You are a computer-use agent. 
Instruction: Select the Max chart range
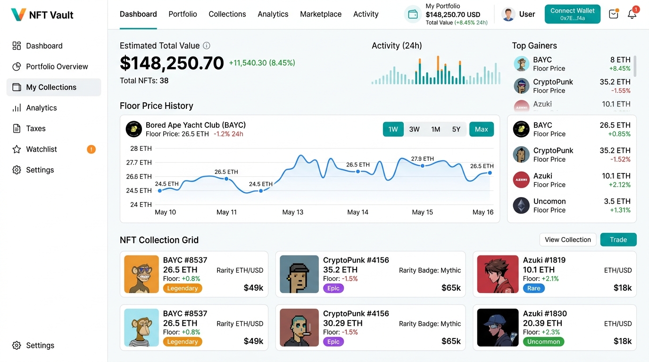click(482, 129)
